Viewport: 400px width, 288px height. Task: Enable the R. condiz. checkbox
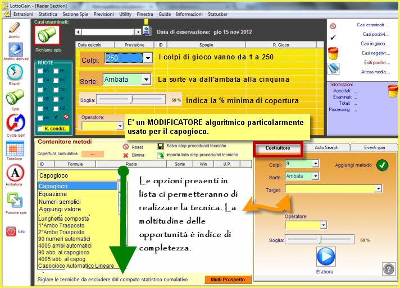(x=40, y=129)
